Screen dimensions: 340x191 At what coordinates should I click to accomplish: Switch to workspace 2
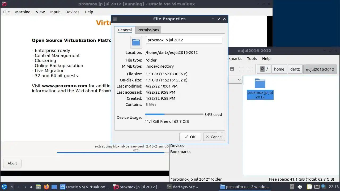(x=18, y=187)
